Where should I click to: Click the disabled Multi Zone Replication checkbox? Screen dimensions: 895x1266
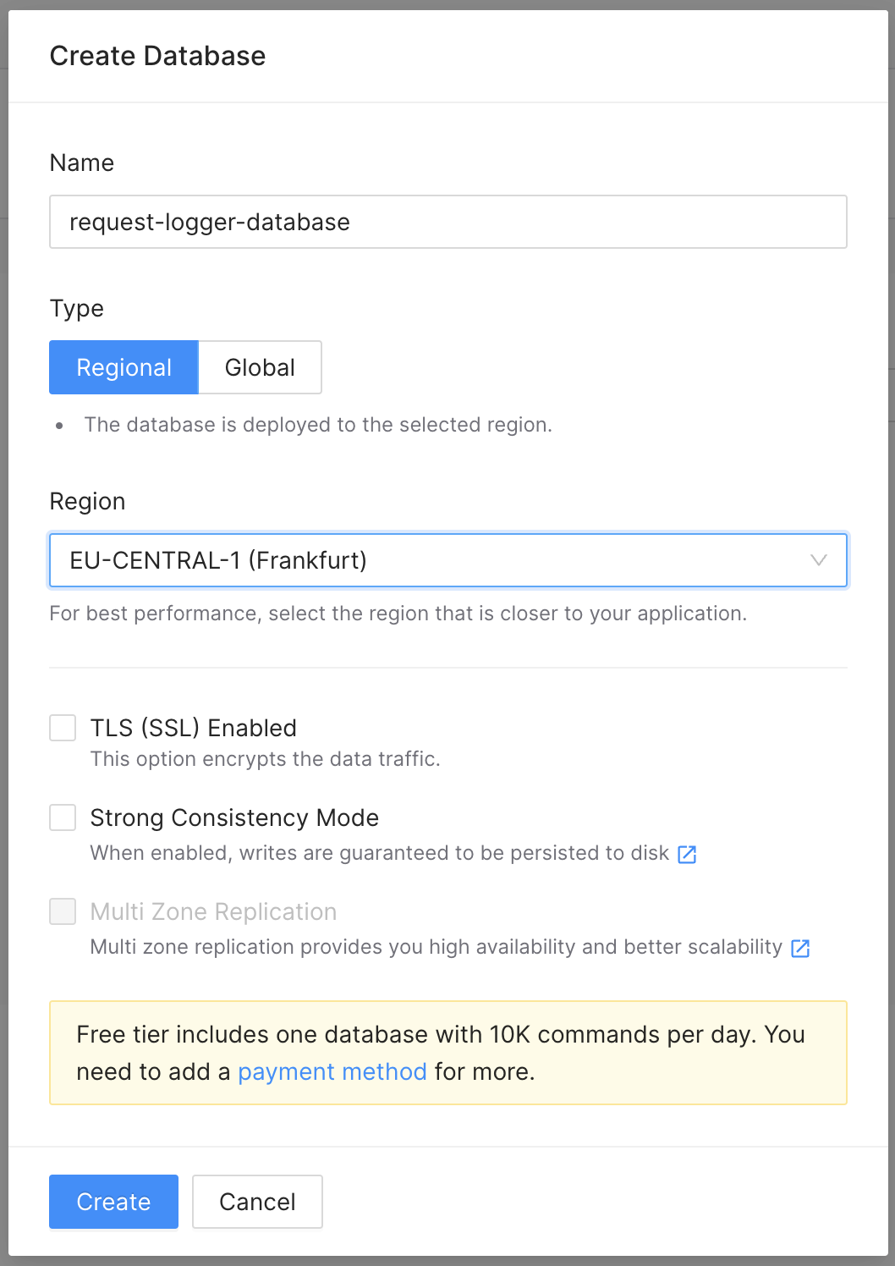pyautogui.click(x=63, y=911)
